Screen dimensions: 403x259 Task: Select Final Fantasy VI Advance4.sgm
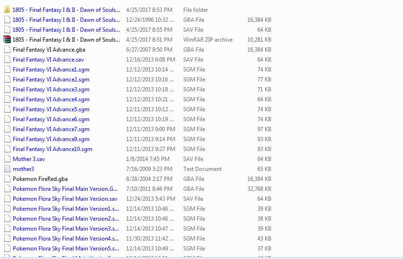(51, 99)
